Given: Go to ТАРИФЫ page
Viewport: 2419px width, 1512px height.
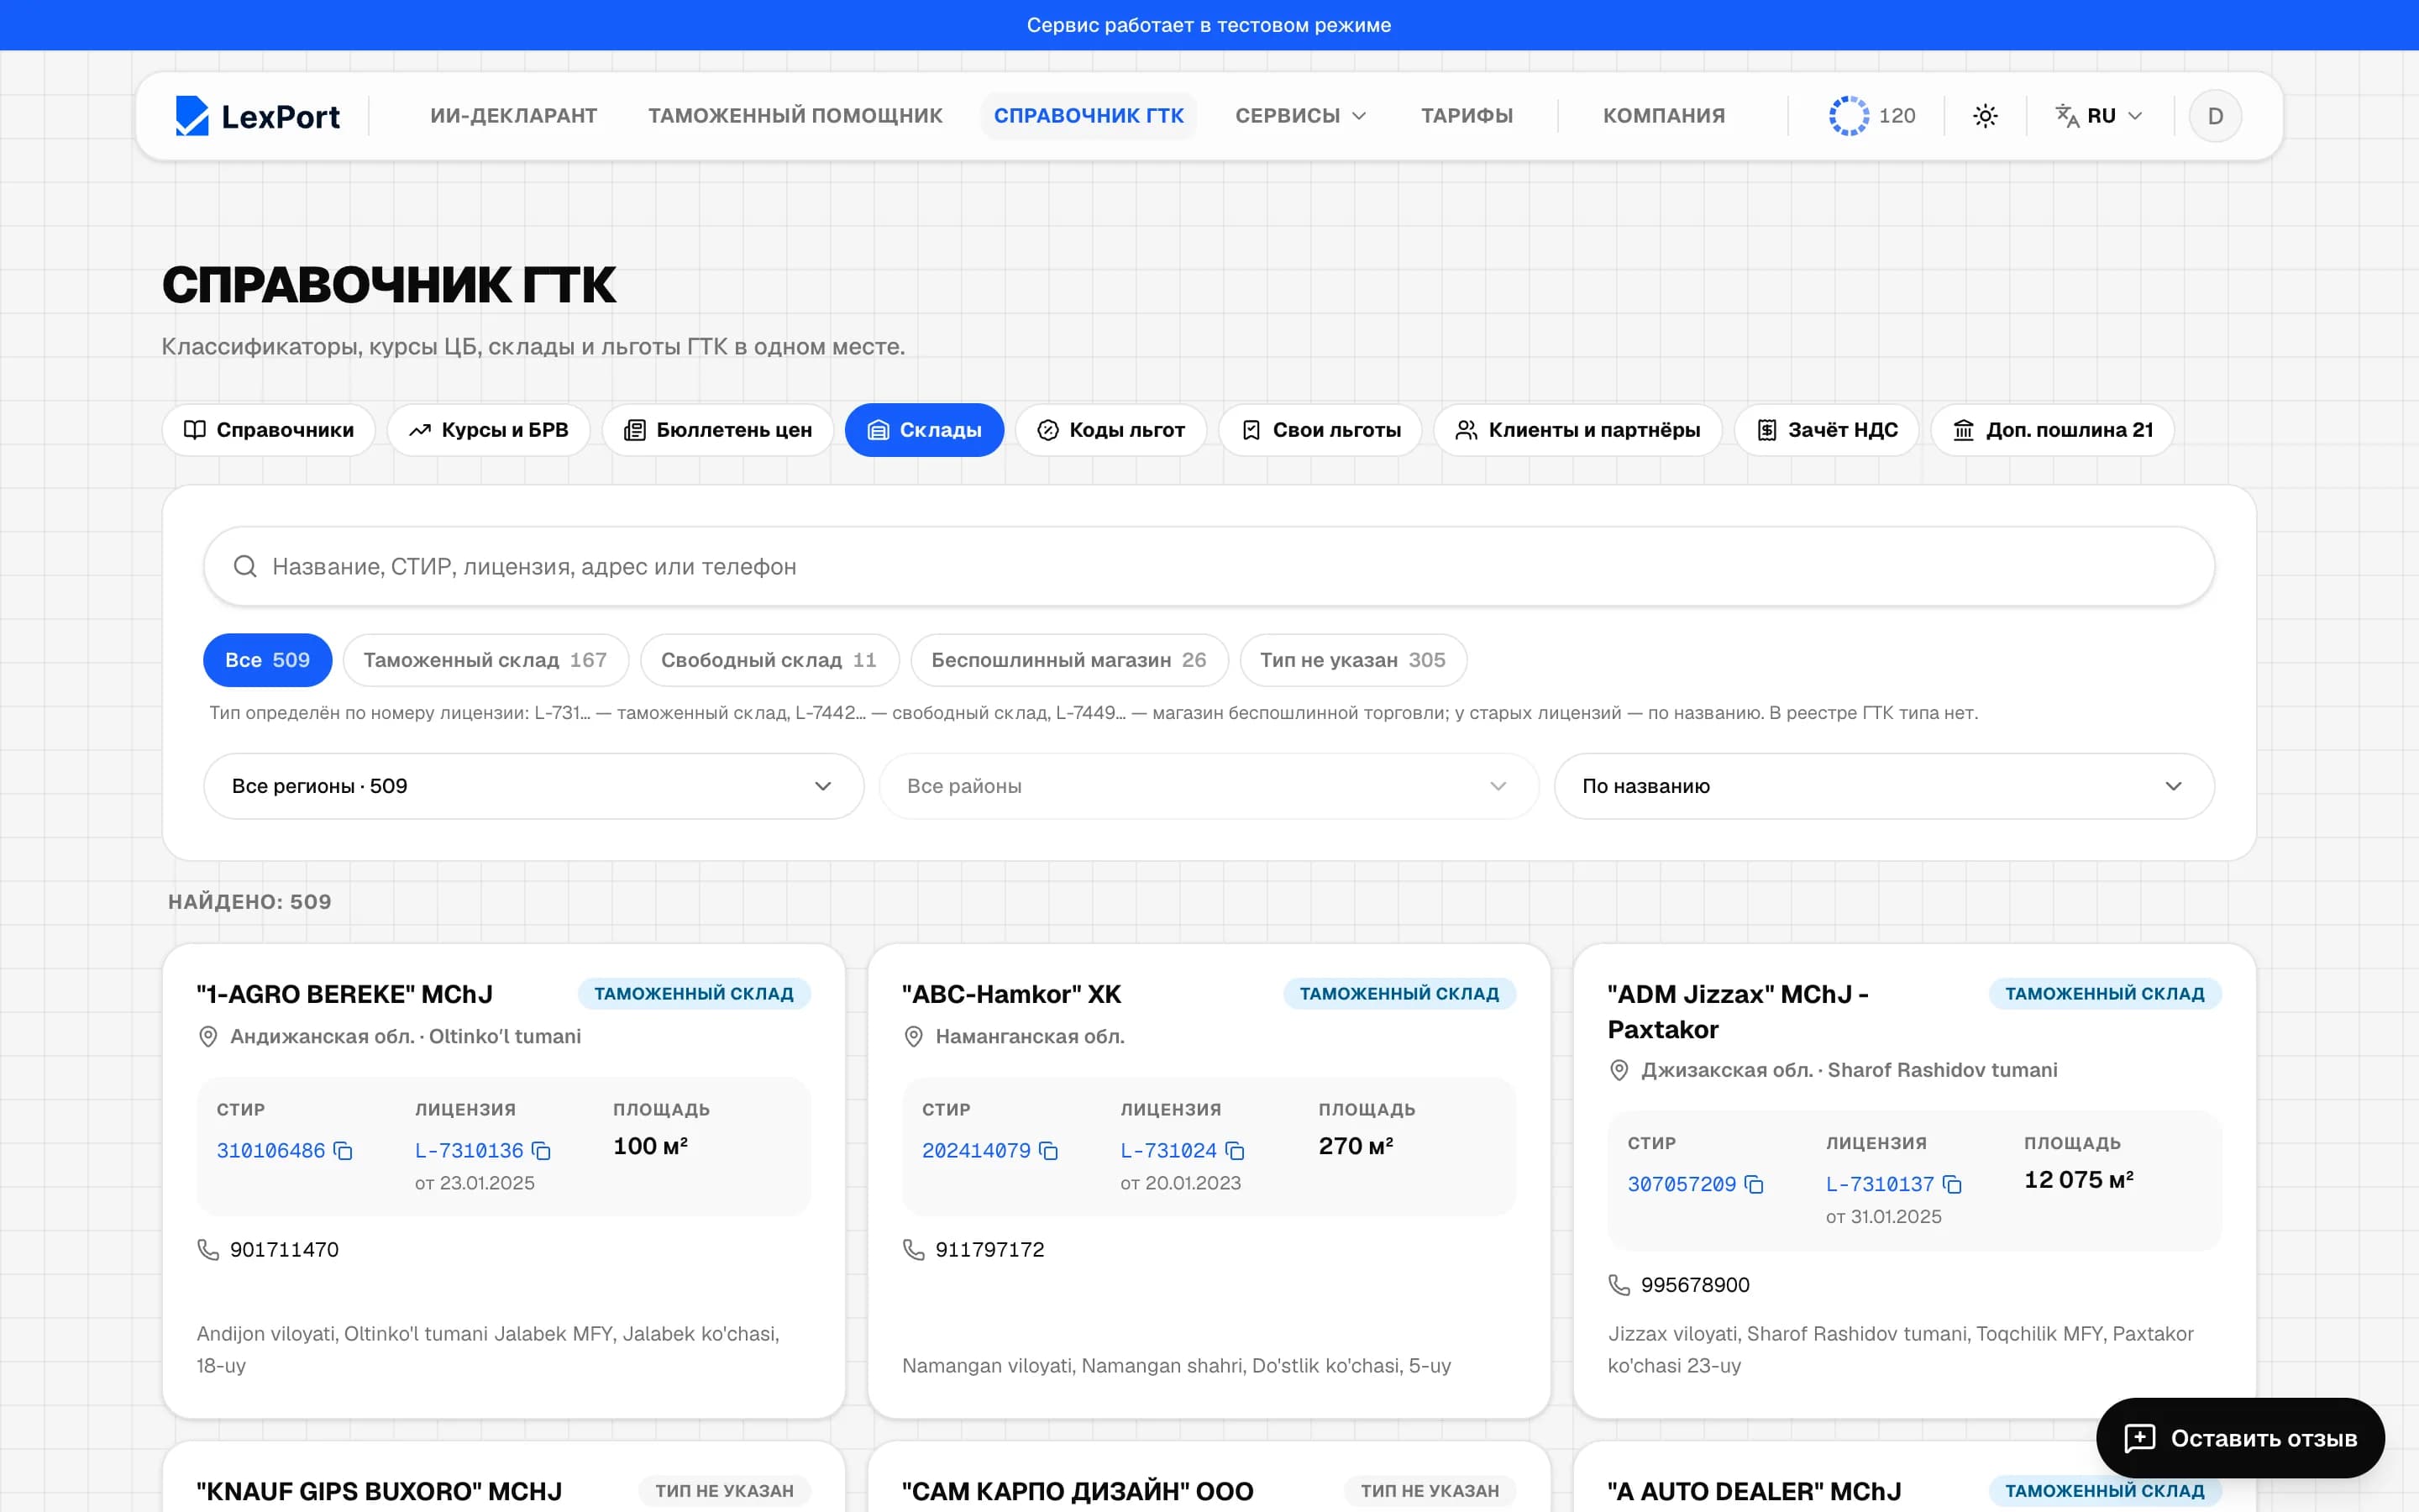Looking at the screenshot, I should pos(1467,116).
